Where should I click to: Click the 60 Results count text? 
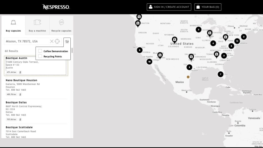11,51
